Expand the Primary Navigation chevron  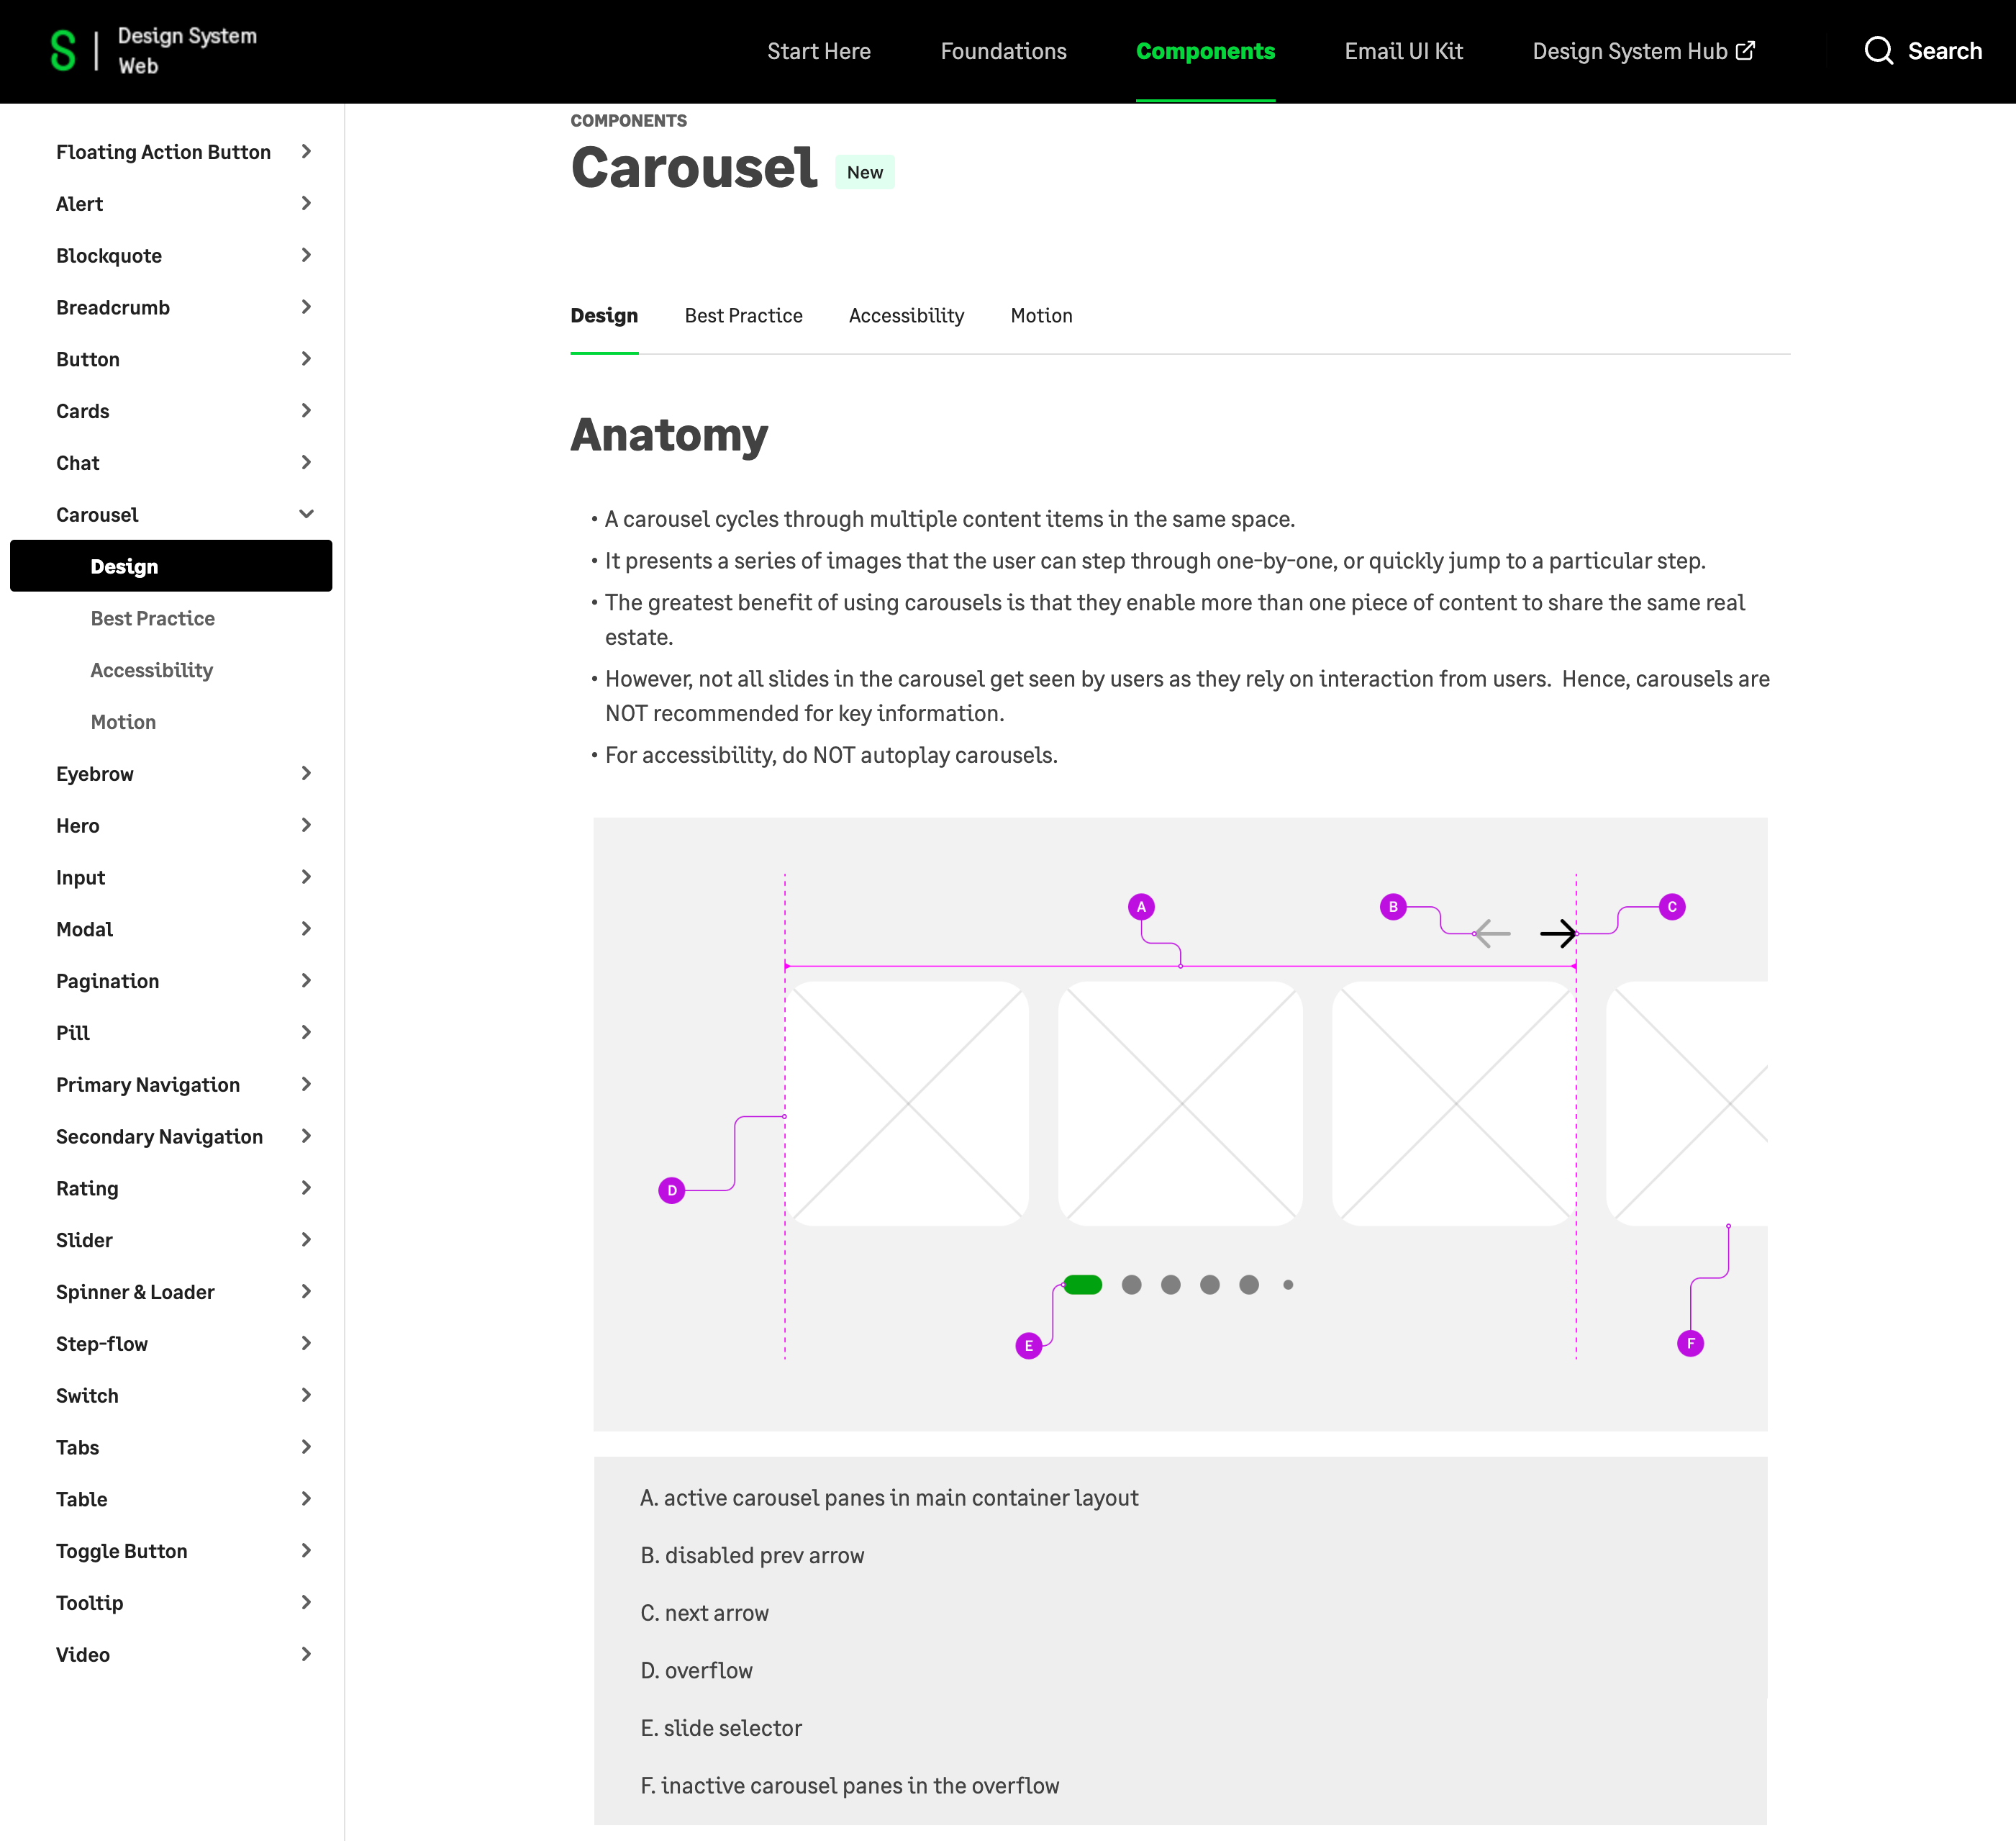(x=306, y=1084)
